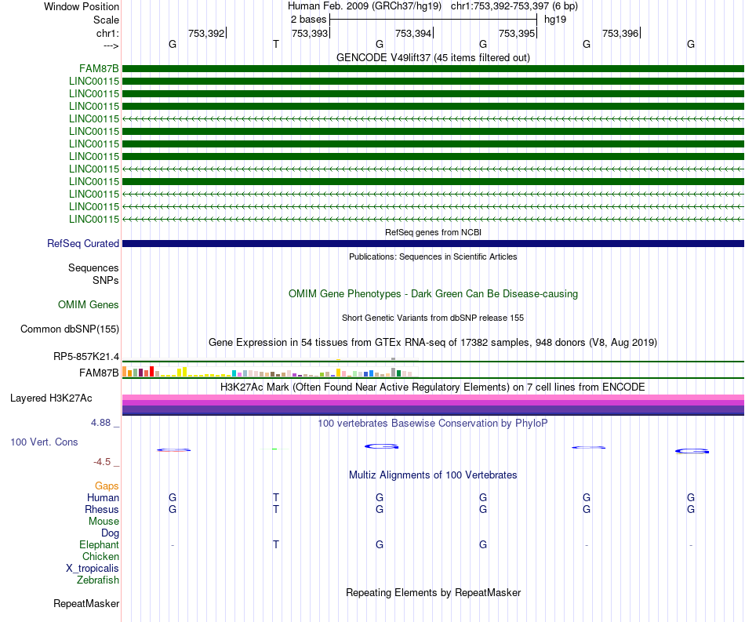This screenshot has width=745, height=622.
Task: Click the Sequences track label
Action: (93, 268)
